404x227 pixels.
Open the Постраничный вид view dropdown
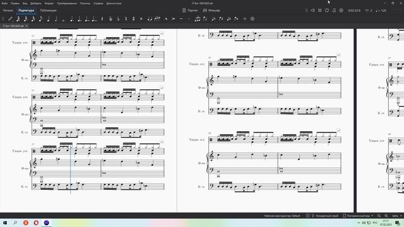tap(358, 216)
